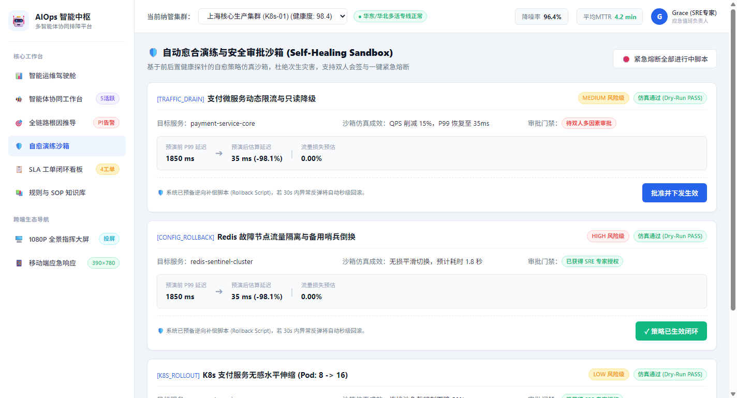Image resolution: width=737 pixels, height=398 pixels.
Task: Click the [CONFIG_ROLLBACK] label
Action: (x=185, y=237)
